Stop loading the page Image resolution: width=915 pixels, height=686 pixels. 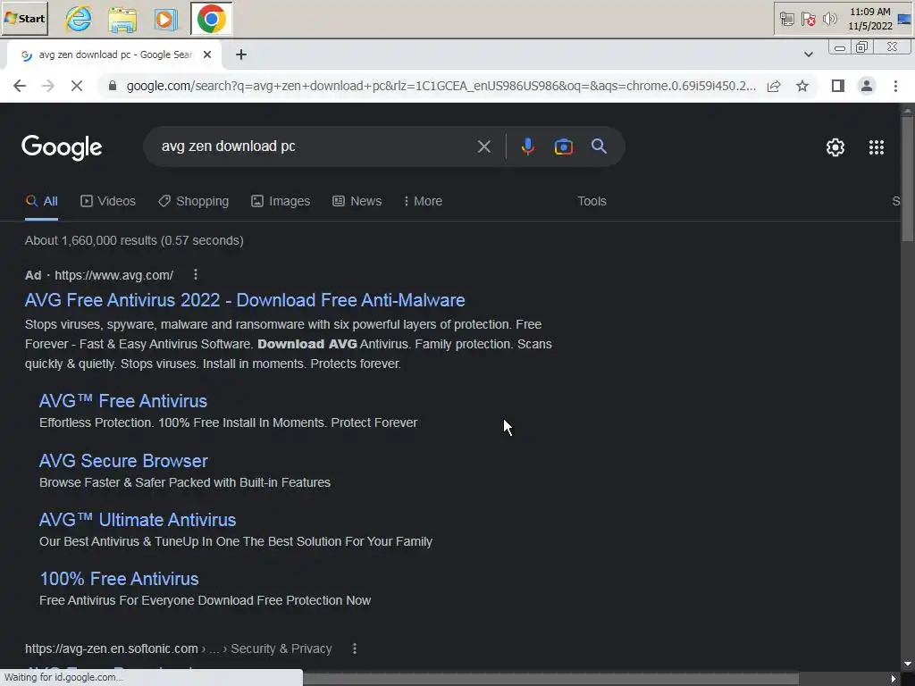(77, 86)
